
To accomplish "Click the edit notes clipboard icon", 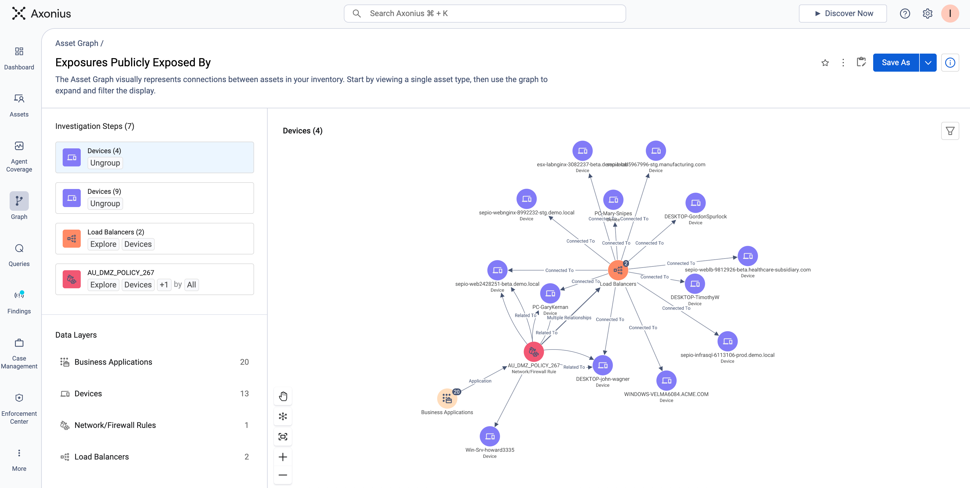I will [861, 62].
